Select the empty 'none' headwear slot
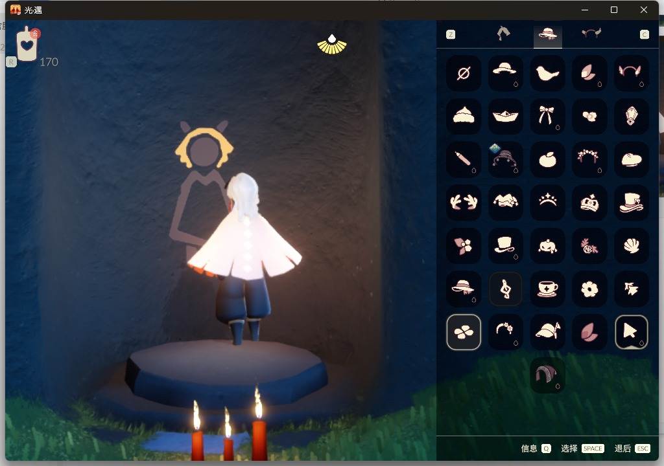The image size is (664, 466). click(464, 73)
